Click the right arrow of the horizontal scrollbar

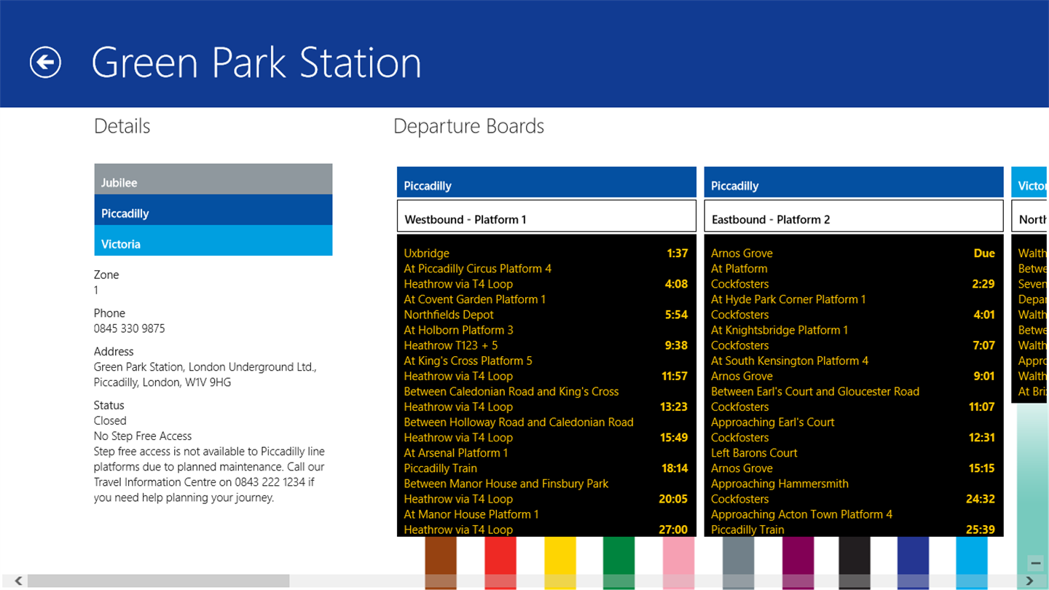(1029, 581)
